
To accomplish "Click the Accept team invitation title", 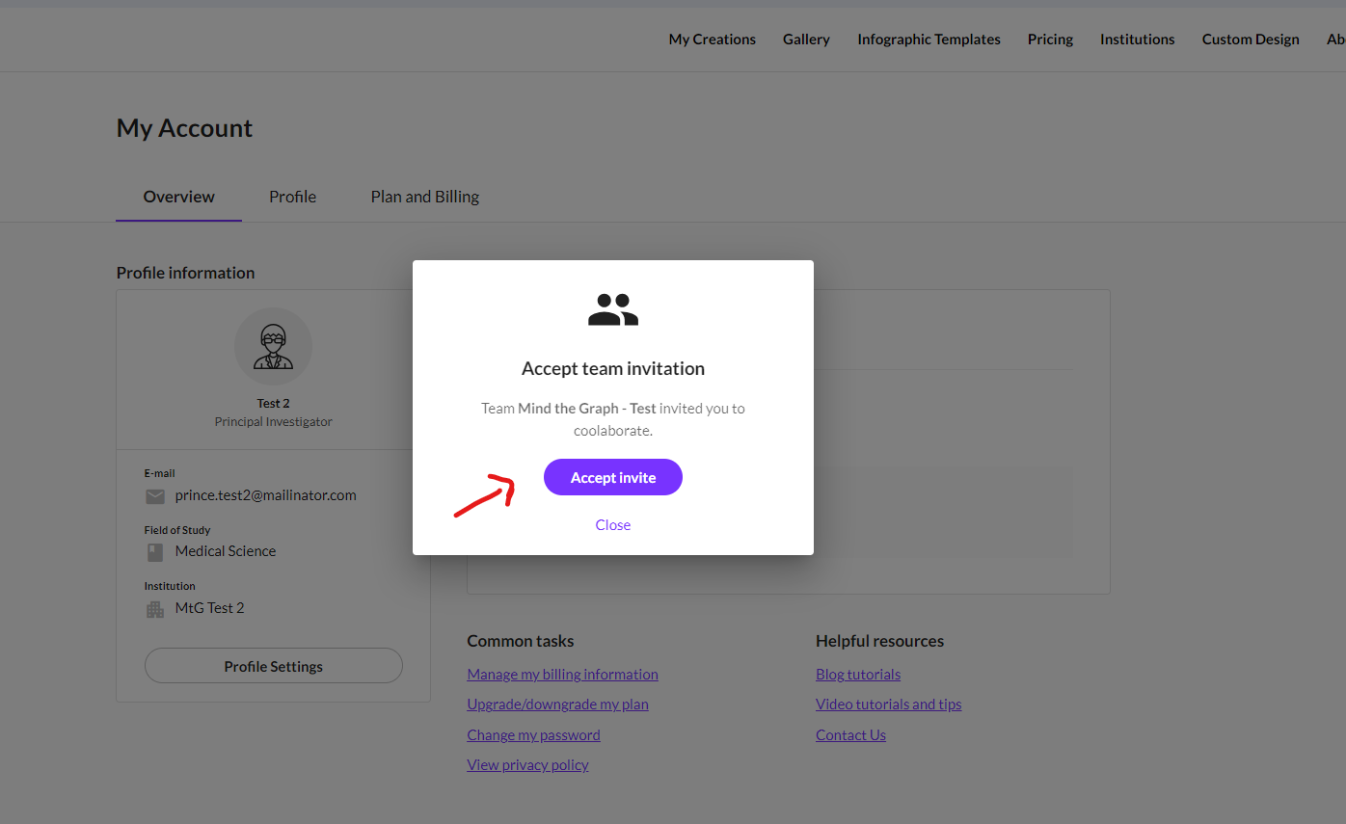I will (x=613, y=368).
